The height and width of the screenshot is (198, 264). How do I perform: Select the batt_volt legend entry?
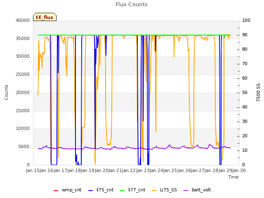(x=197, y=190)
